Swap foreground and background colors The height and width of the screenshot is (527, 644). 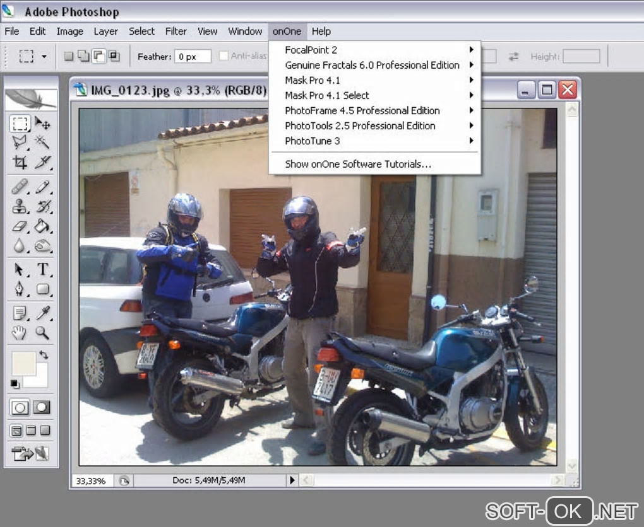pyautogui.click(x=44, y=354)
